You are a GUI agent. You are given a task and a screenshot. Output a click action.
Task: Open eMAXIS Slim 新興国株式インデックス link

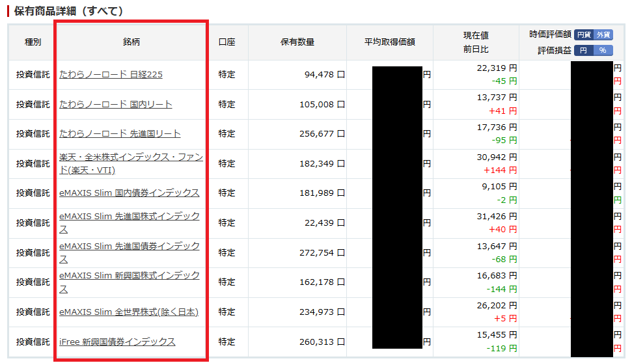click(x=130, y=282)
